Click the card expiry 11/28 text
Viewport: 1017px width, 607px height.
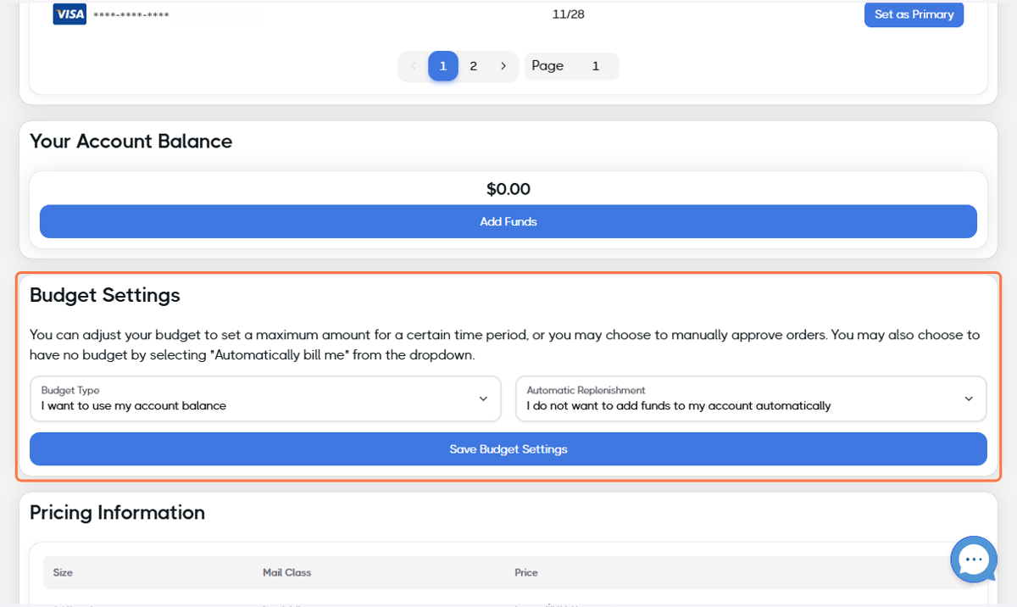click(x=569, y=14)
